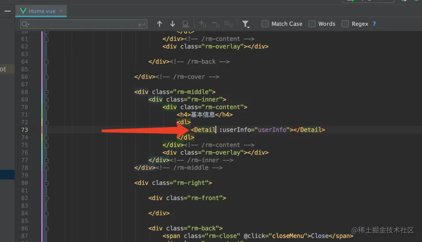The image size is (422, 242).
Task: Click the /rm-inner comment on line 77
Action: tap(201, 160)
